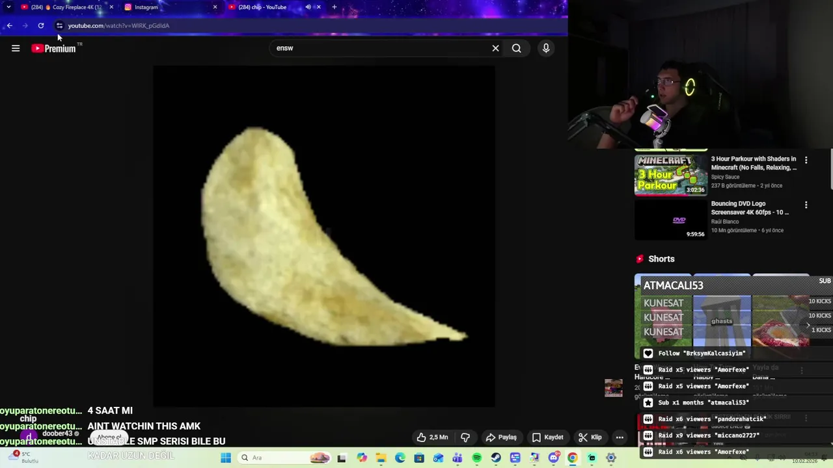Open the Windows Start menu
Viewport: 833px width, 468px height.
click(x=225, y=458)
